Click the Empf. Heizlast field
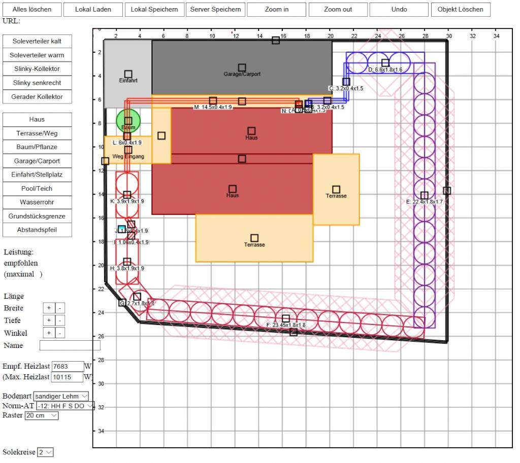Viewport: 520px width, 463px height. (68, 367)
